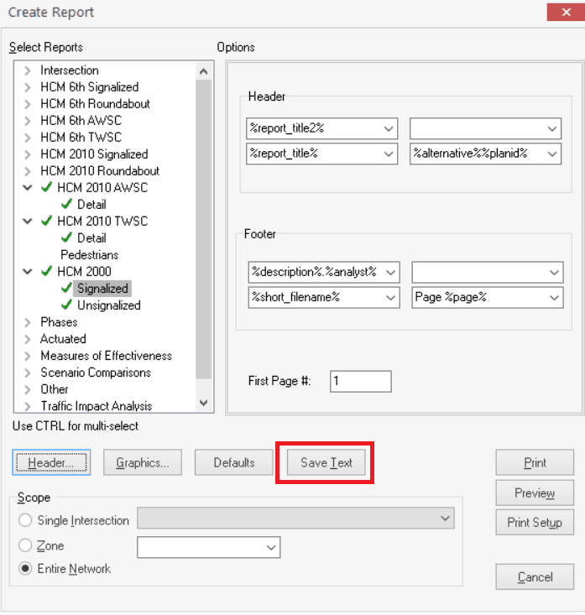Click the Header... button

coord(51,463)
